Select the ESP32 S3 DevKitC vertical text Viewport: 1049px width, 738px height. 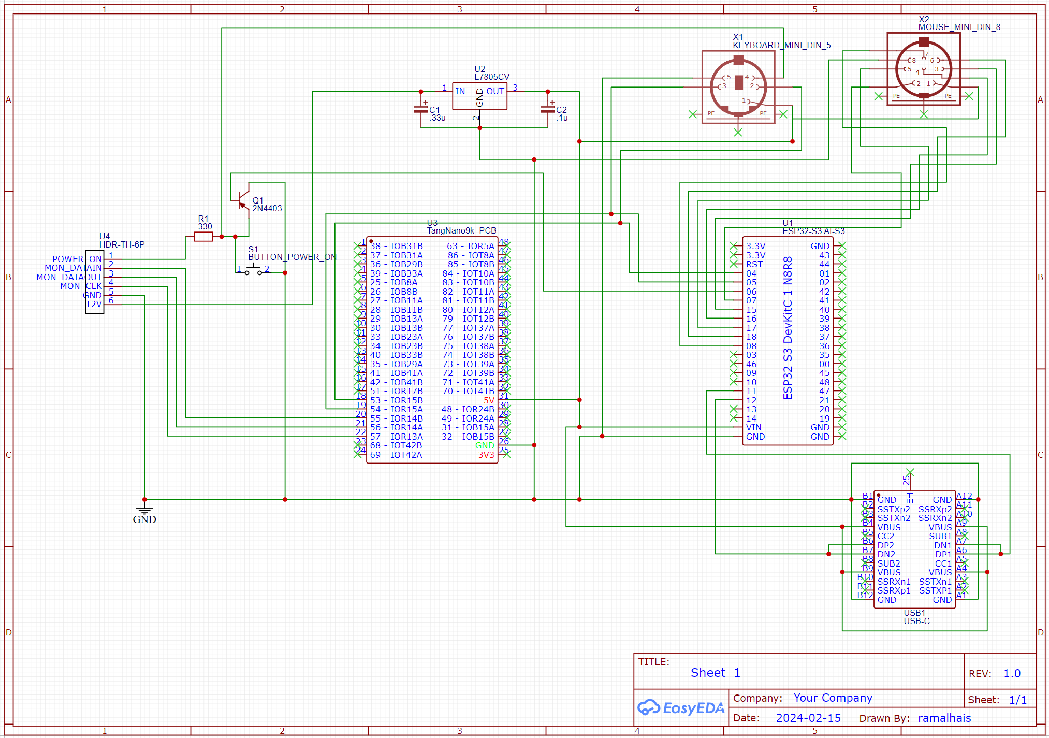pos(787,328)
